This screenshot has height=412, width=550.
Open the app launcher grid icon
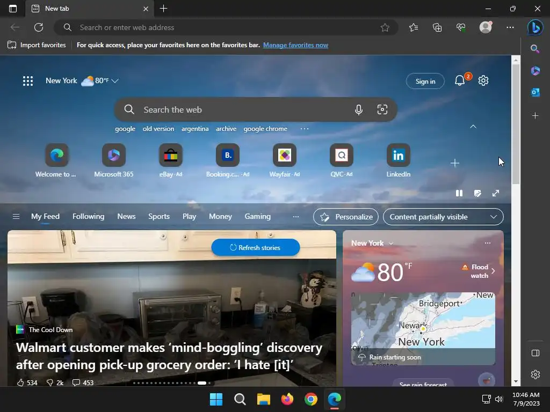tap(28, 81)
